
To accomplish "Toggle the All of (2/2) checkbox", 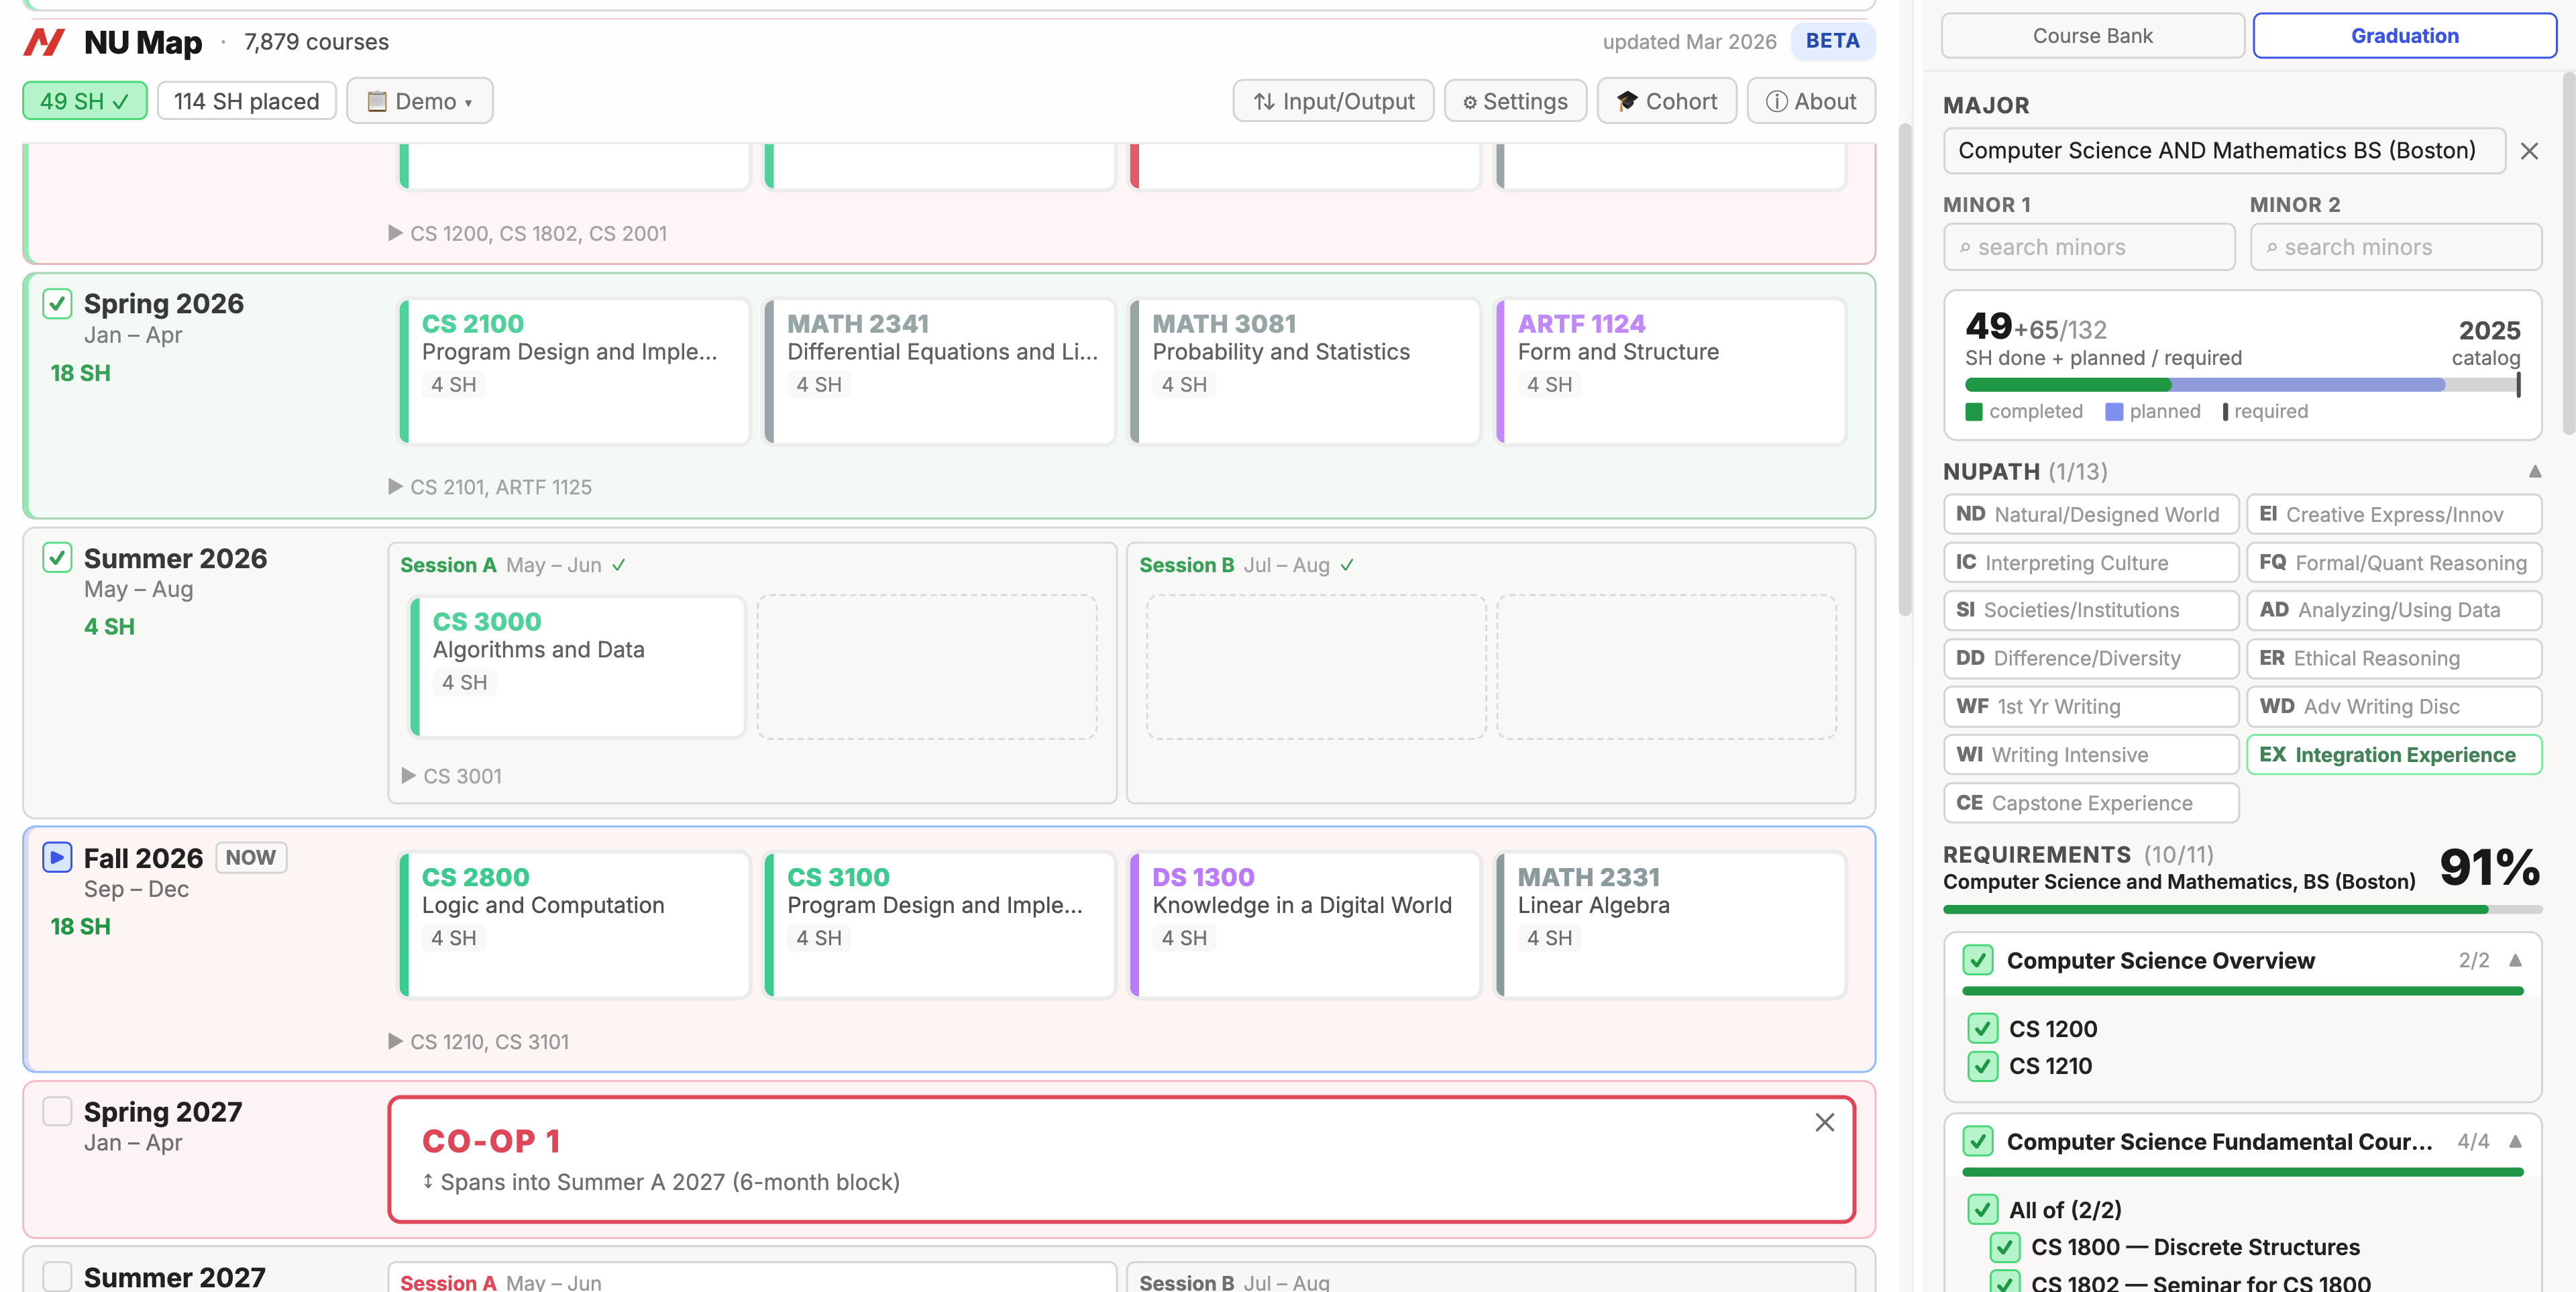I will click(1982, 1210).
